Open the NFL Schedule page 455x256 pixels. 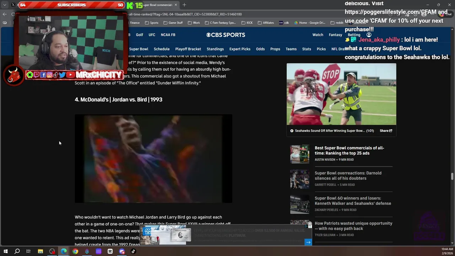(162, 49)
